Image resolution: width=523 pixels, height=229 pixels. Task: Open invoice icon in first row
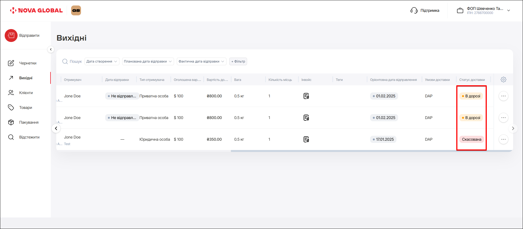[306, 96]
